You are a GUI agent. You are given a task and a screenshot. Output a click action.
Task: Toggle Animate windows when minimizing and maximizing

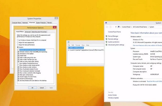coord(19,52)
